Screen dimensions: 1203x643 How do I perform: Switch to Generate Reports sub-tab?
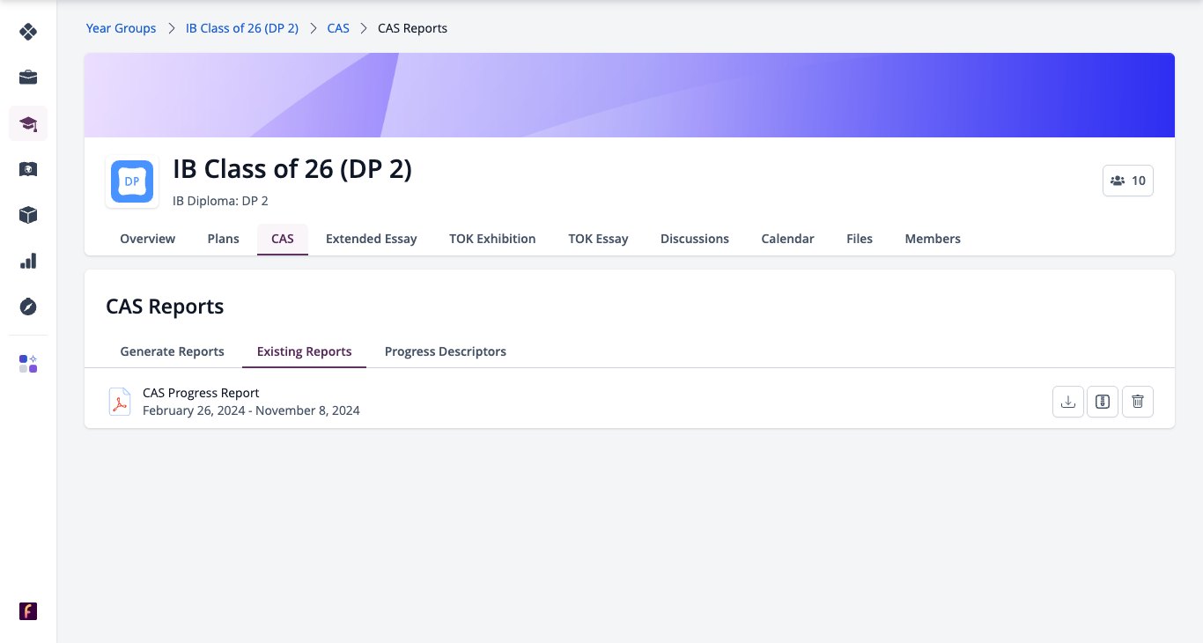click(x=173, y=351)
